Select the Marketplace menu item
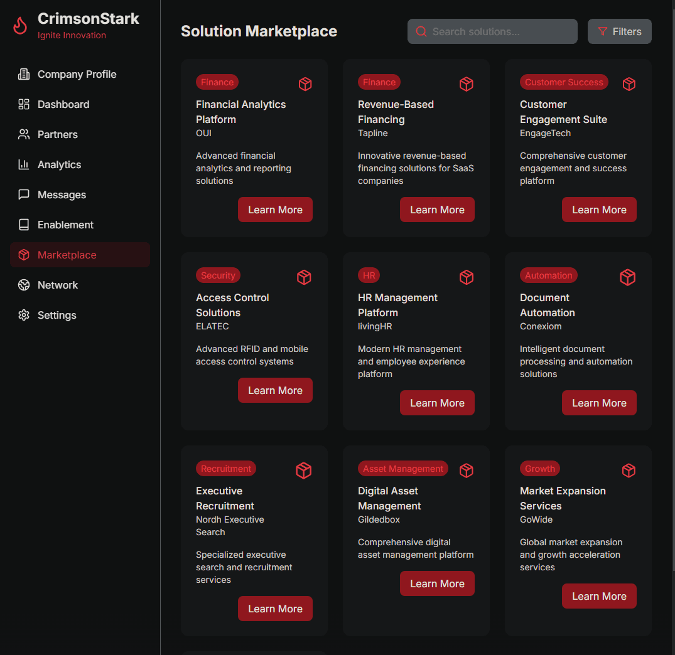This screenshot has height=655, width=675. [x=80, y=255]
